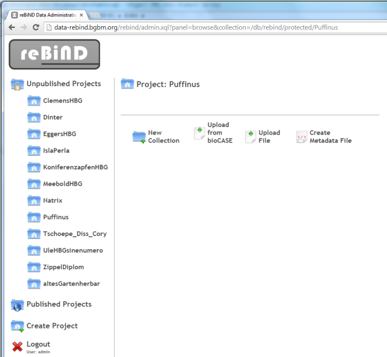Click the New Collection folder icon
Image resolution: width=387 pixels, height=357 pixels.
(139, 137)
